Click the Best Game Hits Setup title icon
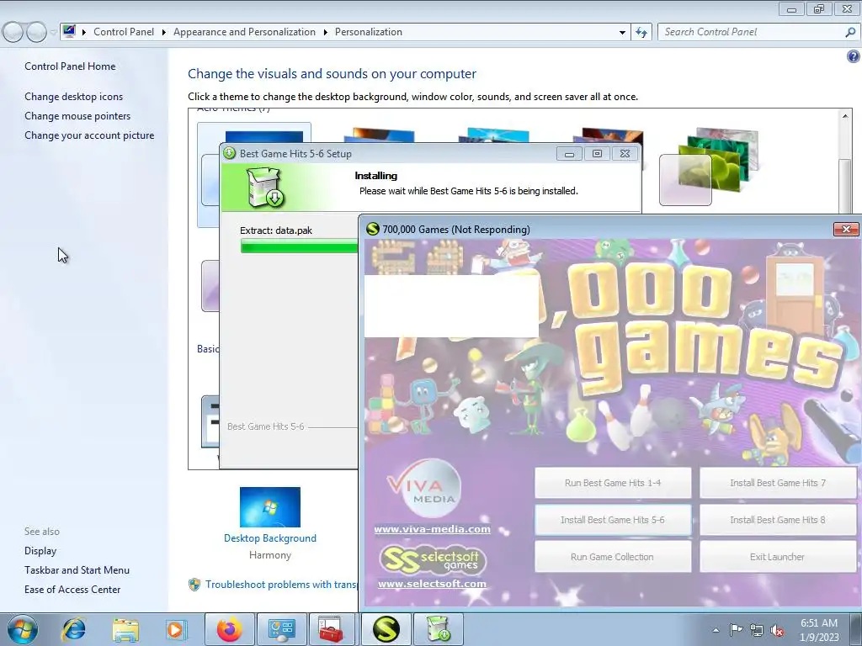Screen dimensions: 862x646 pyautogui.click(x=229, y=153)
